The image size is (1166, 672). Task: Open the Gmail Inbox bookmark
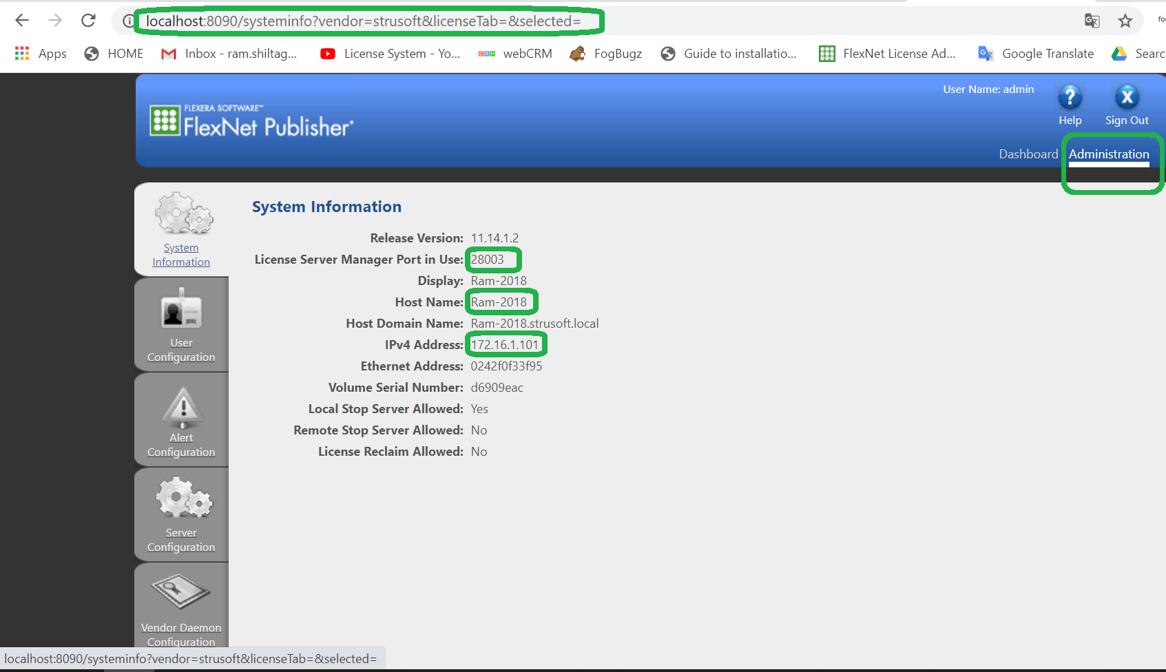(229, 53)
